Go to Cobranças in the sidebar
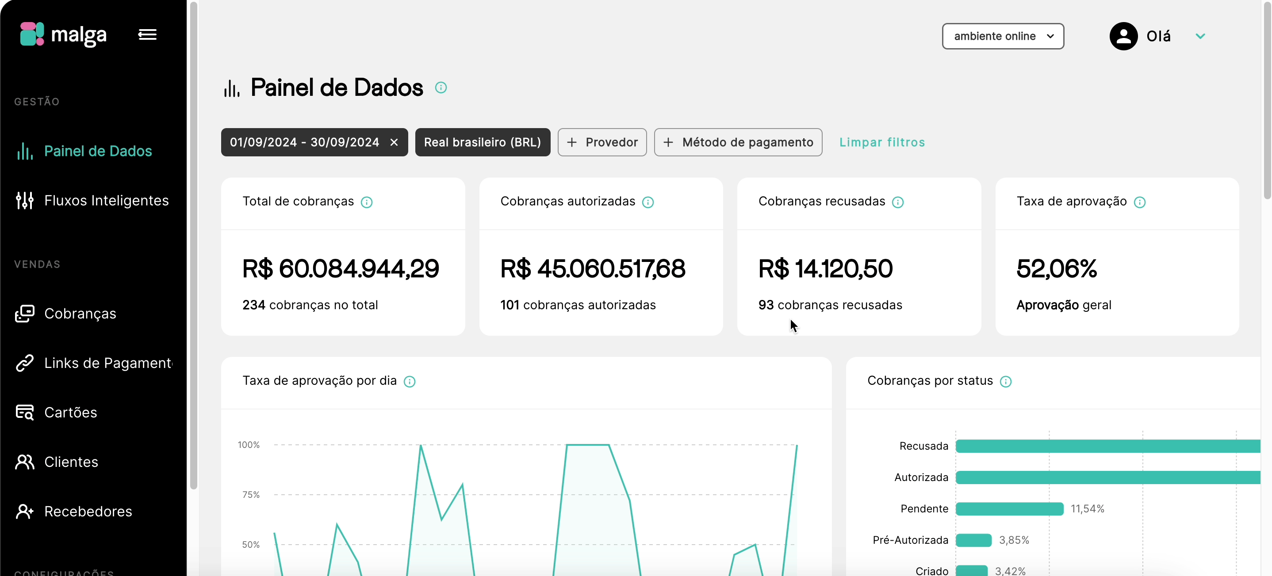Viewport: 1272px width, 576px height. coord(80,314)
